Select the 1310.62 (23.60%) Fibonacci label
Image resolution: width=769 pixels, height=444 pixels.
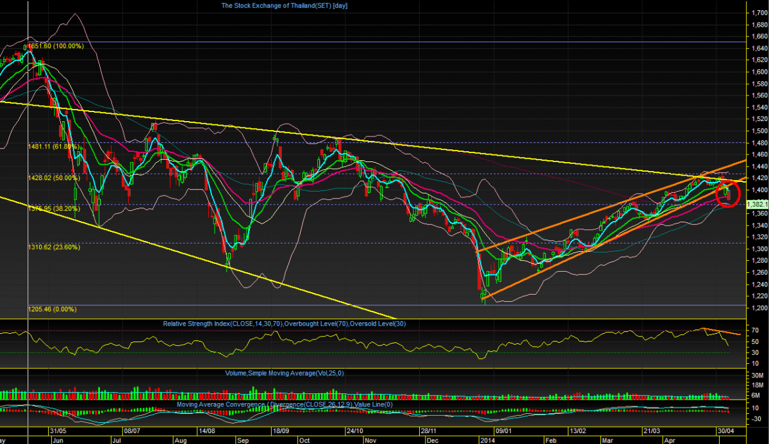click(x=53, y=247)
